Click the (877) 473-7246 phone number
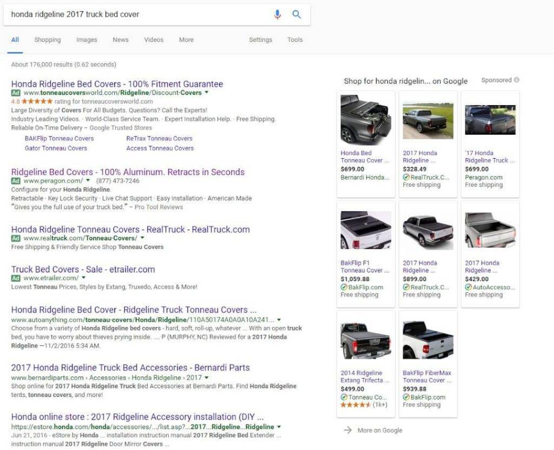Viewport: 554px width, 450px height. tap(117, 181)
